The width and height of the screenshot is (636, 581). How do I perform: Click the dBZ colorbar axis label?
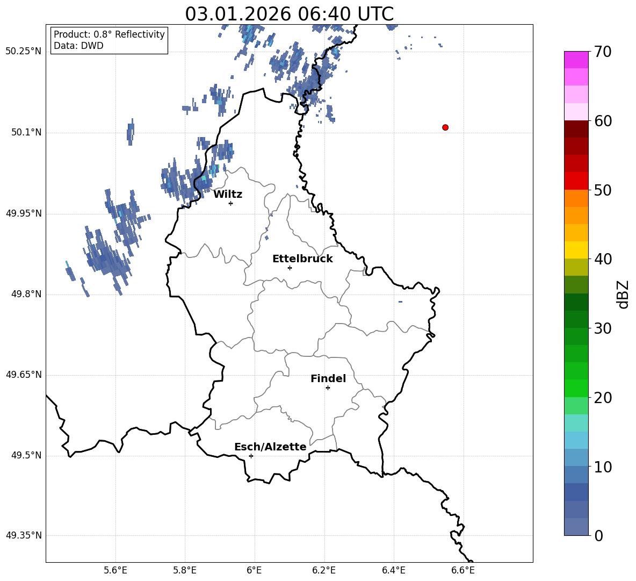tap(624, 294)
